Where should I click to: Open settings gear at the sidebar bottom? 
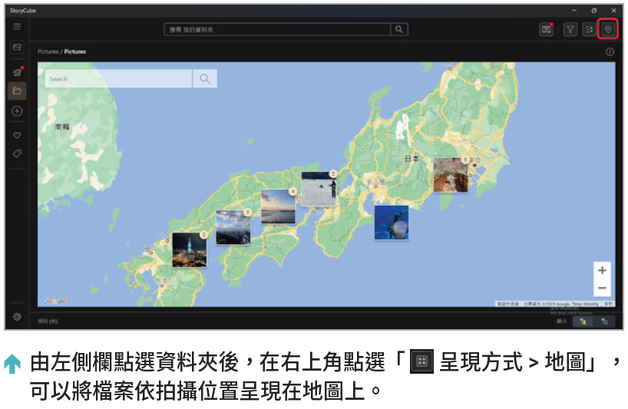[x=17, y=317]
